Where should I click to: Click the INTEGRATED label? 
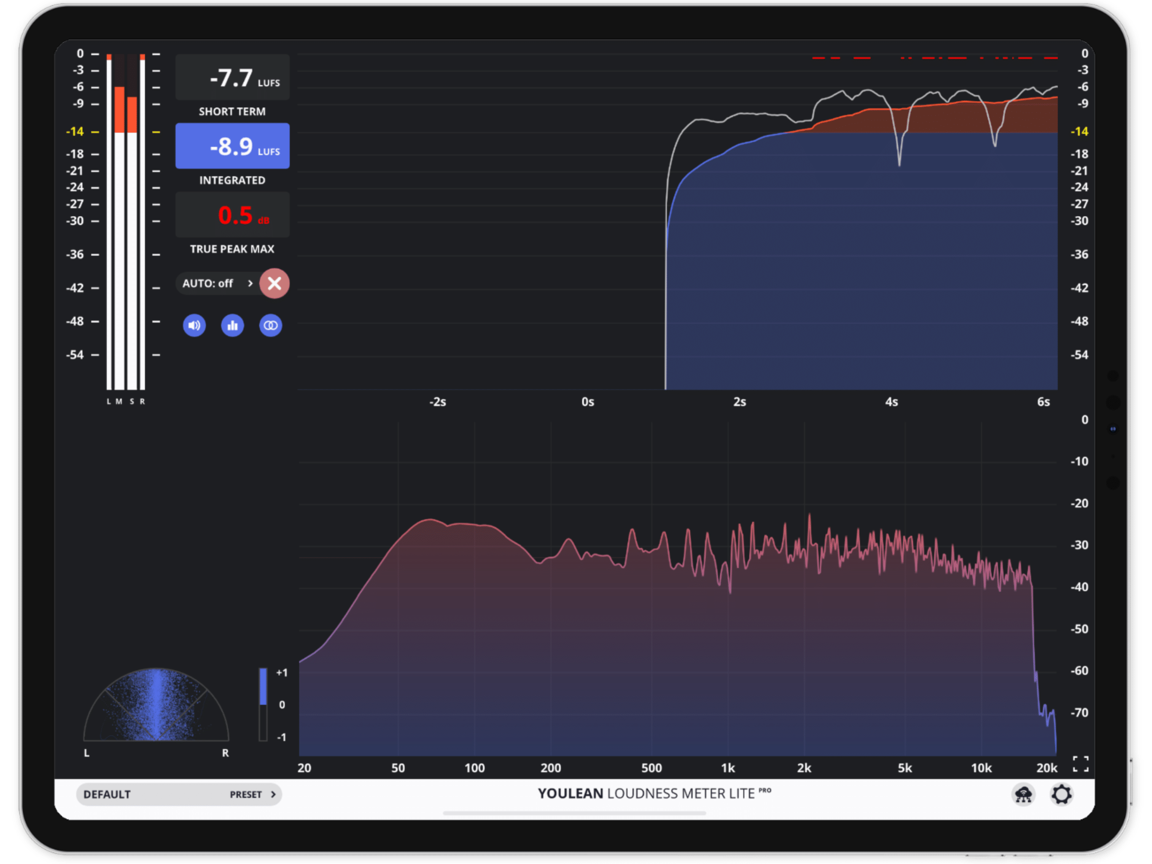232,180
